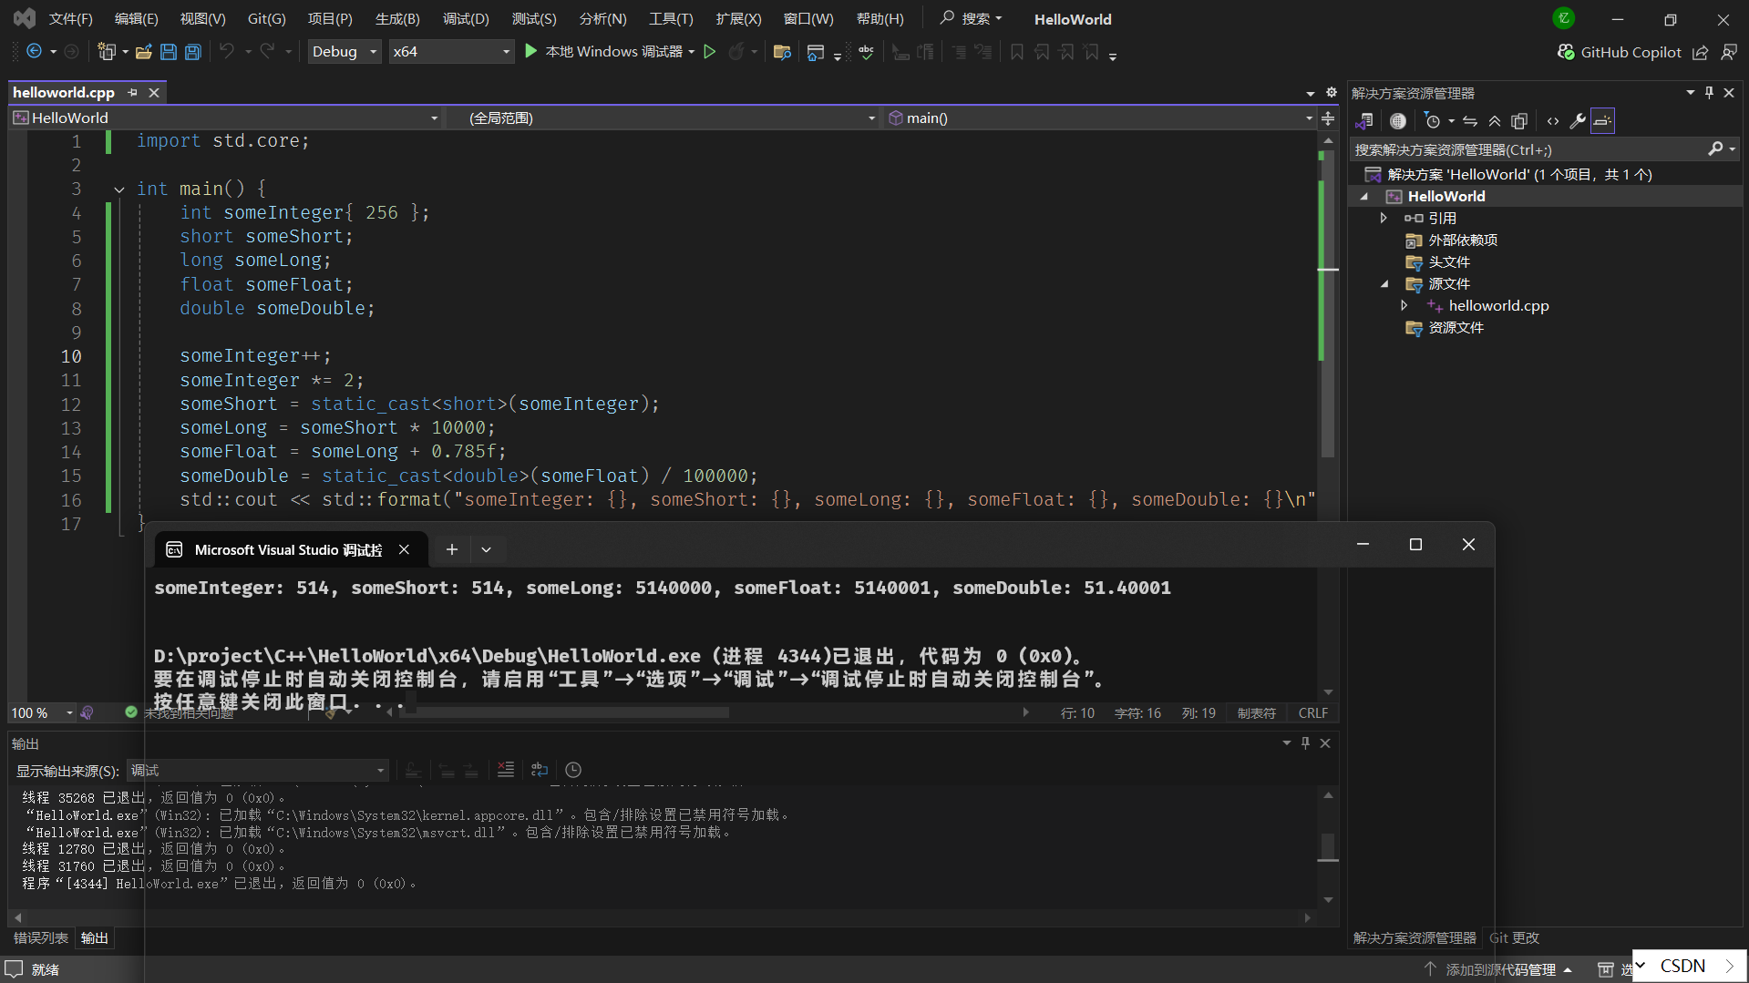Collapse the int main() code fold
The height and width of the screenshot is (983, 1749).
[x=118, y=189]
